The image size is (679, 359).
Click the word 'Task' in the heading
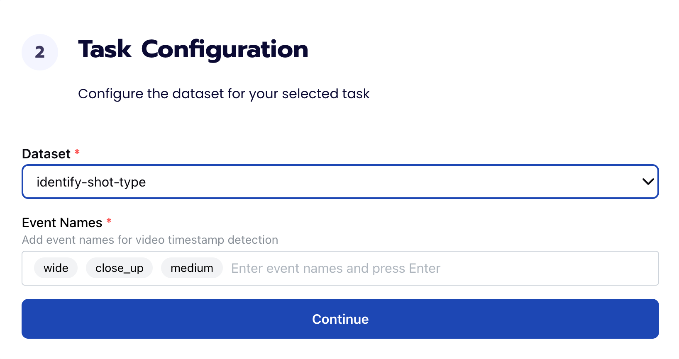[105, 49]
